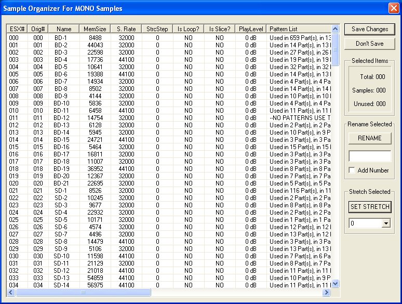Click "Used in 32 Part(s)" pattern entry

click(300, 67)
